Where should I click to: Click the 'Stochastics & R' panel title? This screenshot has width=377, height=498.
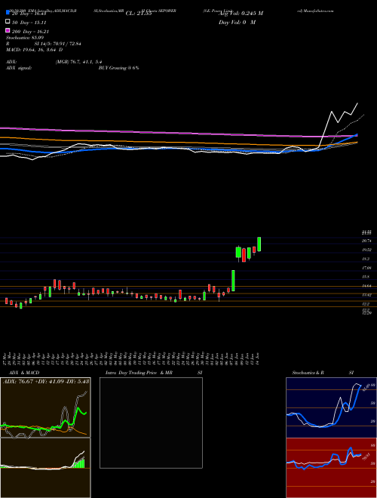(x=308, y=373)
